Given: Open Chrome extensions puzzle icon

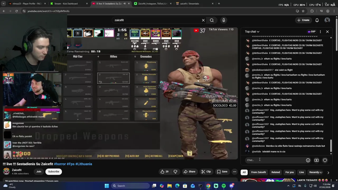Looking at the screenshot, I should [x=312, y=11].
